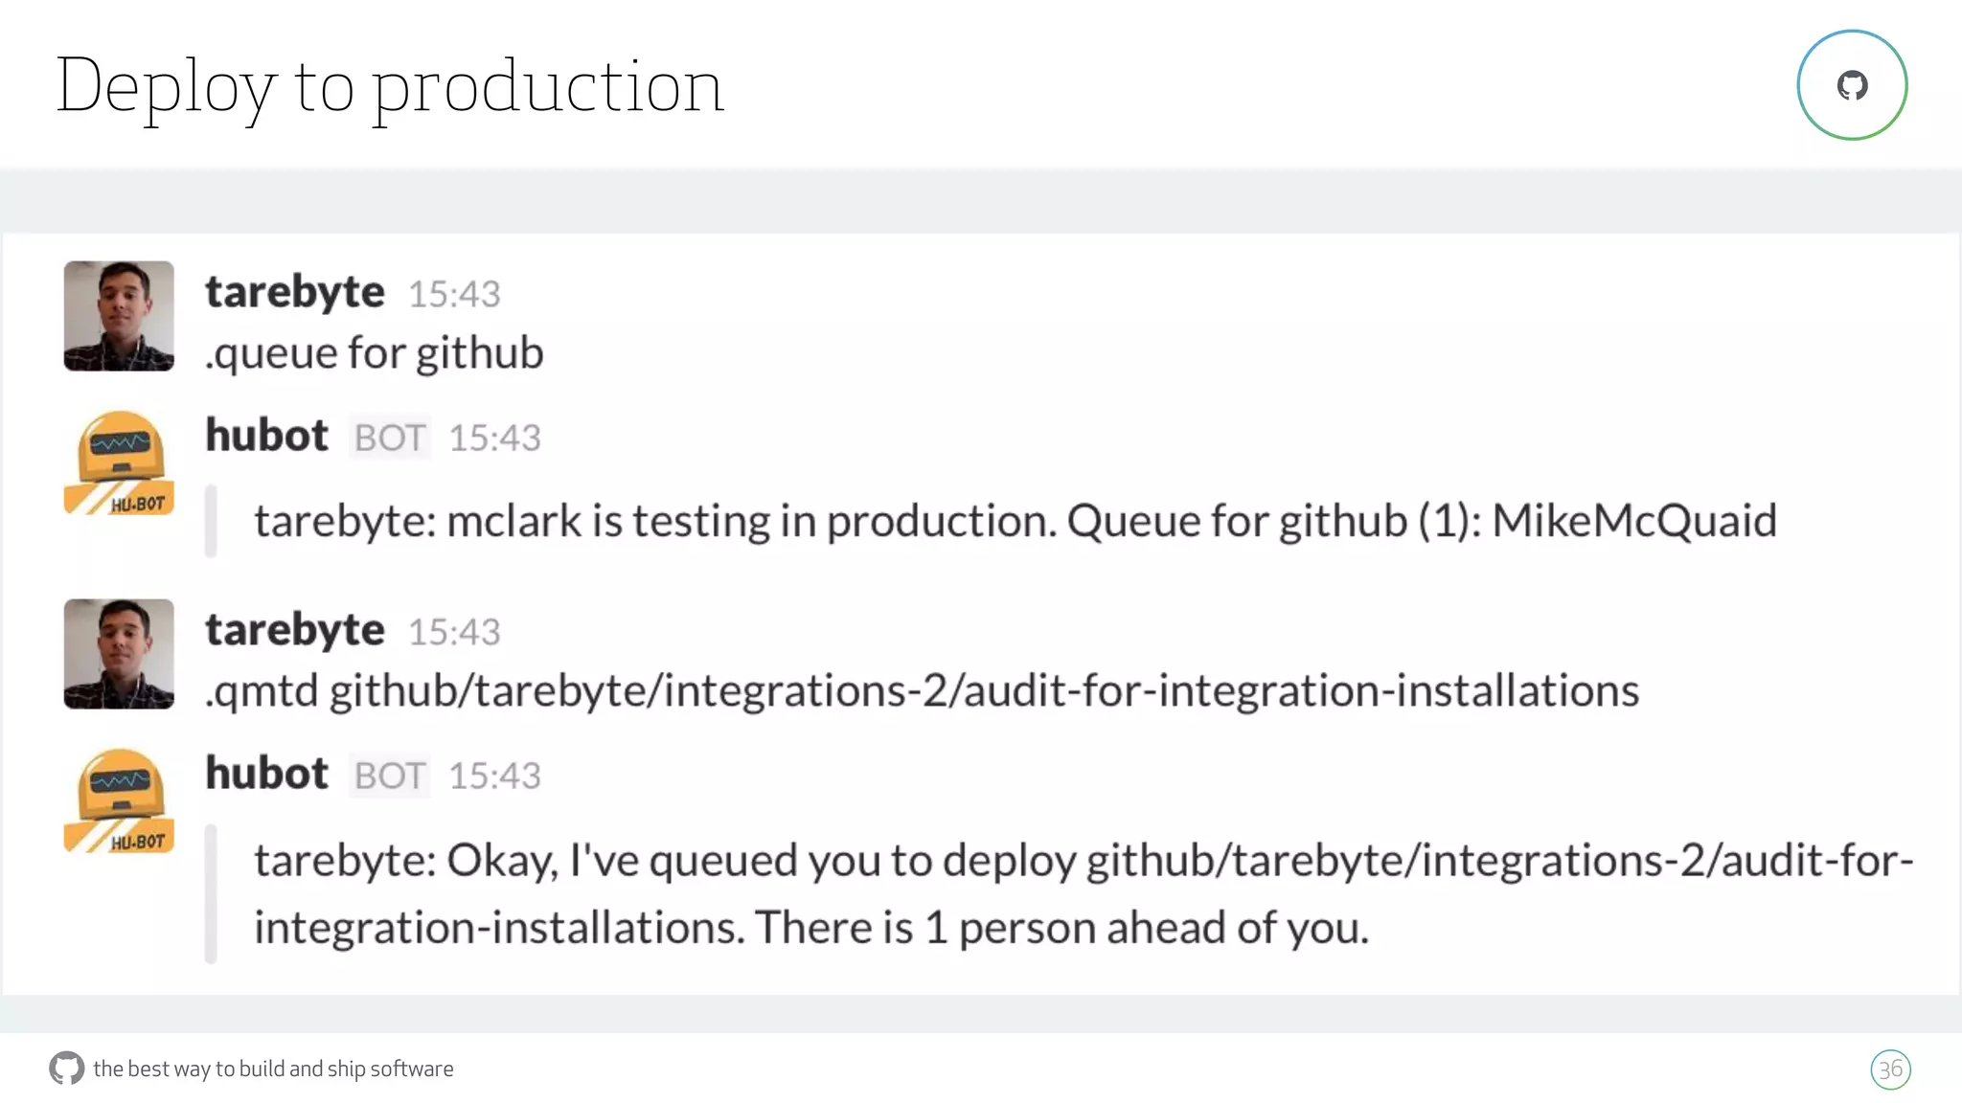
Task: Click the .qmtd audit-for-integration-installations command text
Action: [x=922, y=691]
